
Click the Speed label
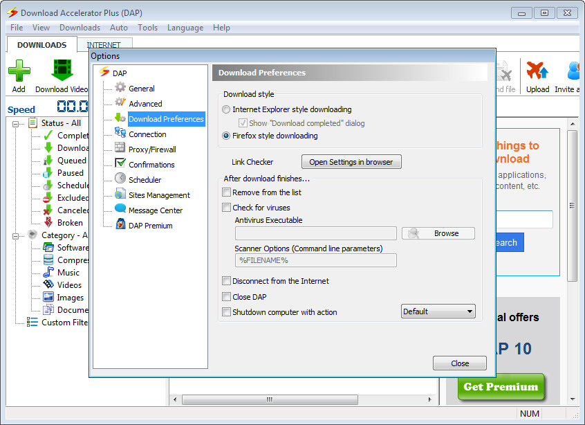pos(21,110)
